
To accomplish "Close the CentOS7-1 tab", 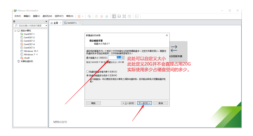I will 80,23.
